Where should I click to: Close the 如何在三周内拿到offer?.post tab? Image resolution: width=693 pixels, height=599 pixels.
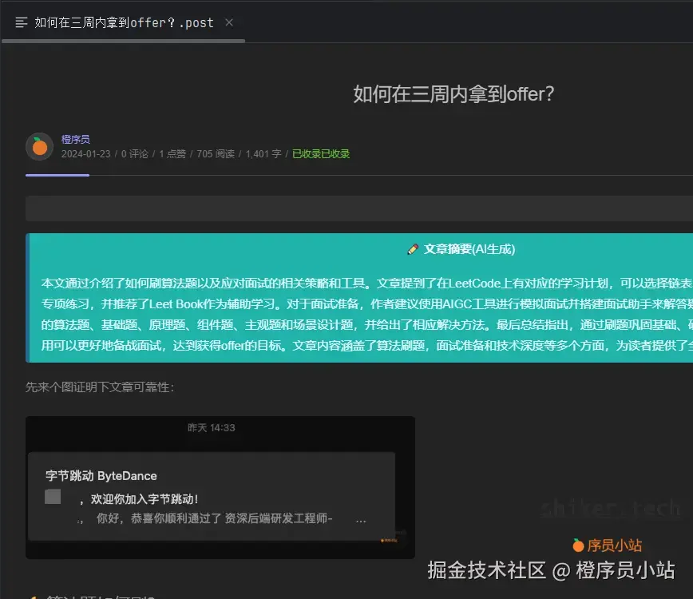[x=229, y=22]
